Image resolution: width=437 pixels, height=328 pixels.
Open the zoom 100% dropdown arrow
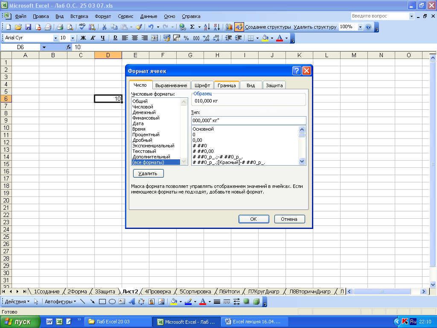pos(360,27)
